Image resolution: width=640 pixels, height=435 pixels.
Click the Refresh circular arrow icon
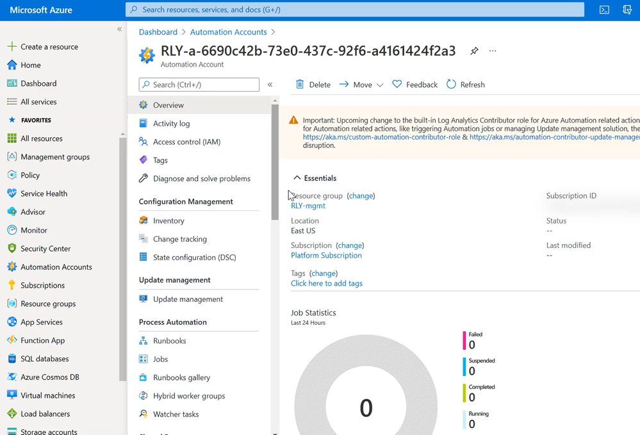(x=451, y=84)
